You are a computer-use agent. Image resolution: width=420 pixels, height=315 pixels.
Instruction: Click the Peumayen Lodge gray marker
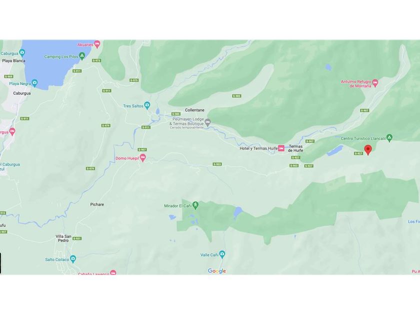click(207, 122)
